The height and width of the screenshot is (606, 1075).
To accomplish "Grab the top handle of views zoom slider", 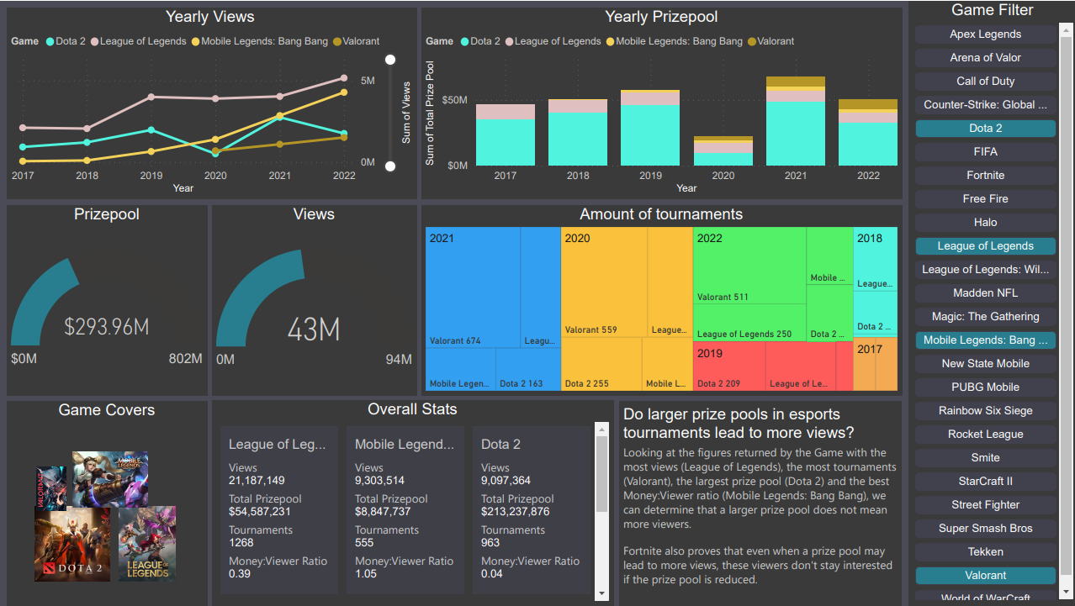I will tap(390, 60).
